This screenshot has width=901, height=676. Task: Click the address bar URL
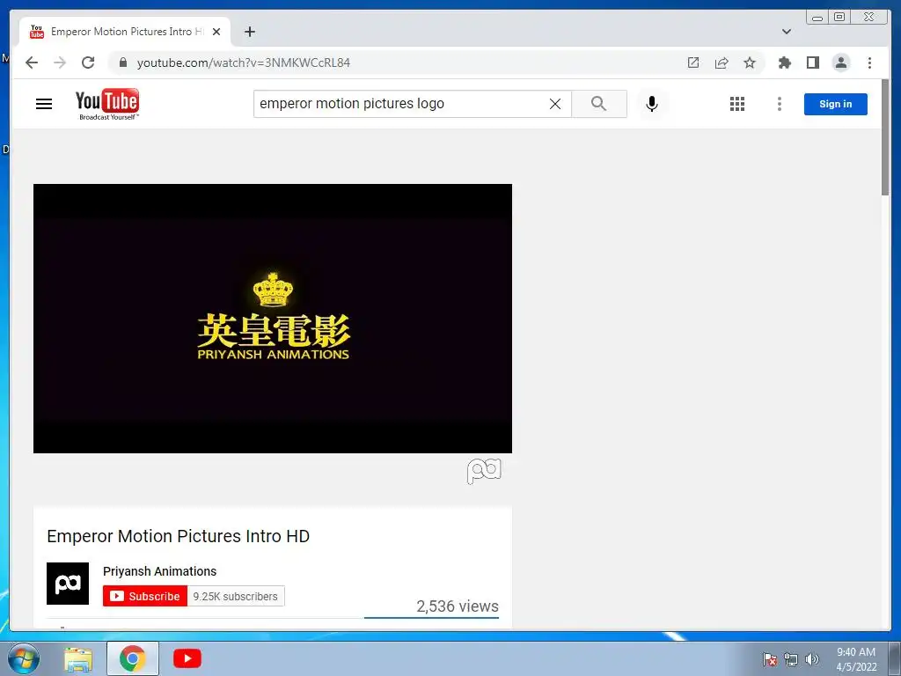243,62
